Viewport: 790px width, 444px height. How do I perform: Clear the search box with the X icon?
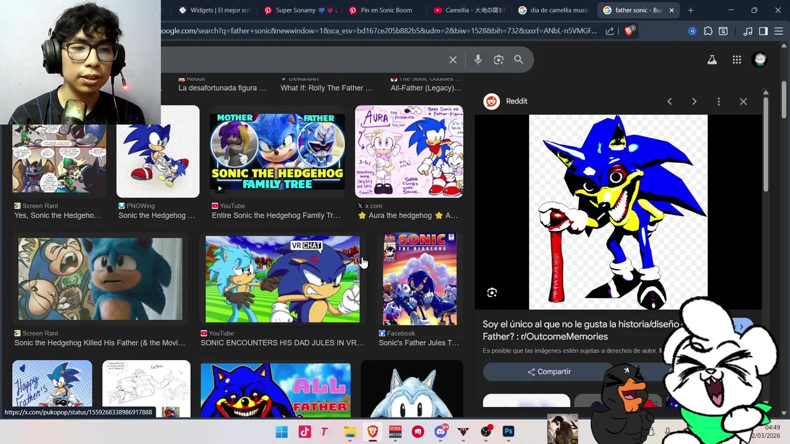point(452,60)
